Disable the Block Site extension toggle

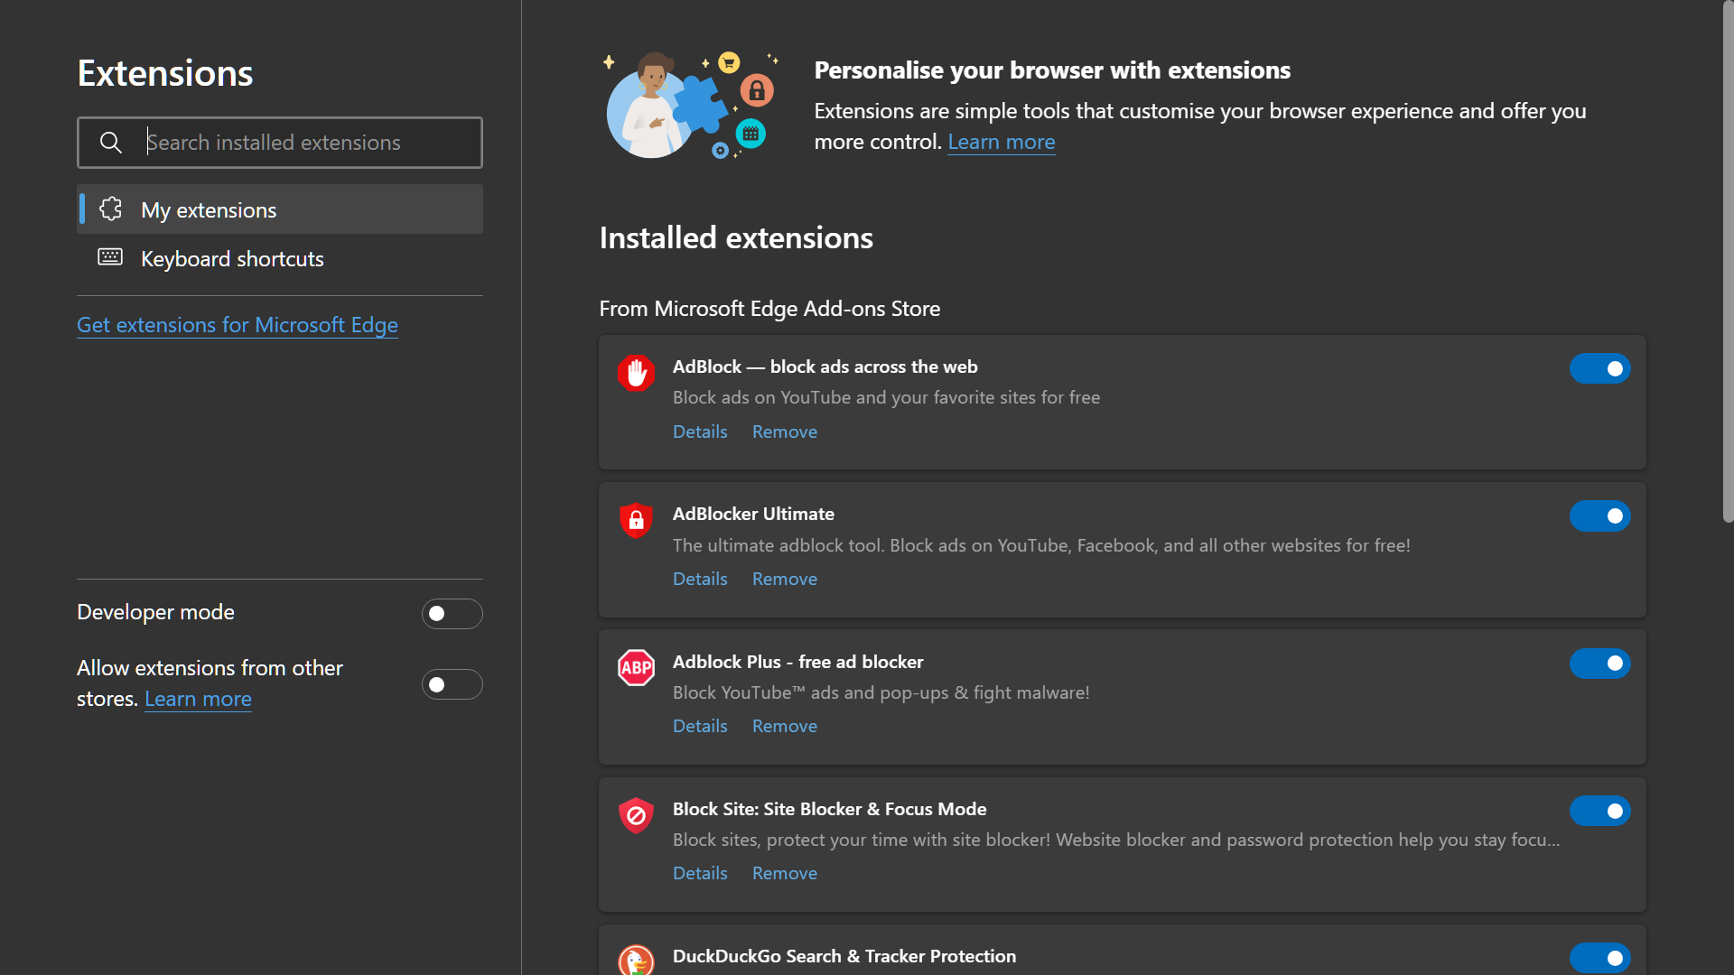pyautogui.click(x=1599, y=811)
